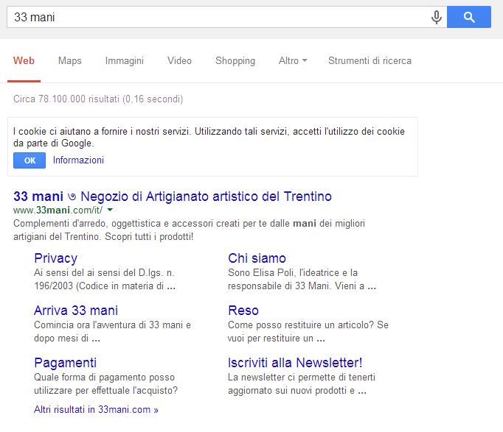
Task: Open the Pagamenti sitelink
Action: (65, 363)
